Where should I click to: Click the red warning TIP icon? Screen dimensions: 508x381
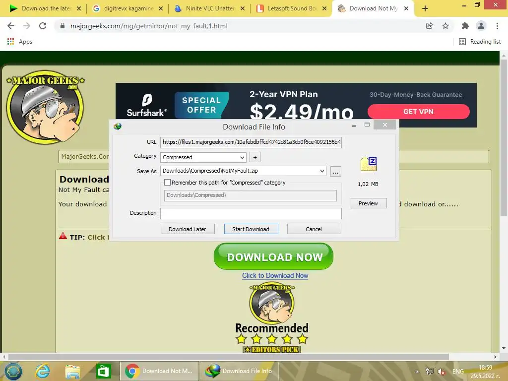click(x=63, y=236)
